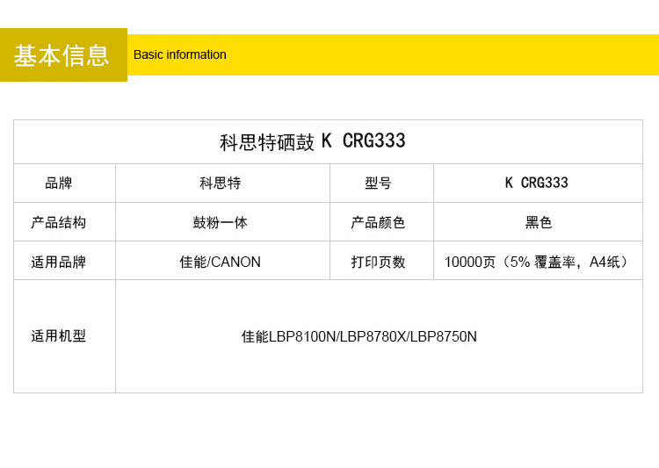Viewport: 659px width, 468px height.
Task: Select the 品牌 label cell
Action: [59, 184]
